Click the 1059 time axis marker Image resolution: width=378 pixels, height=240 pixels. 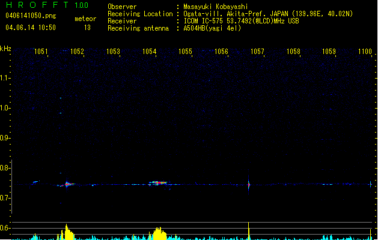[329, 52]
